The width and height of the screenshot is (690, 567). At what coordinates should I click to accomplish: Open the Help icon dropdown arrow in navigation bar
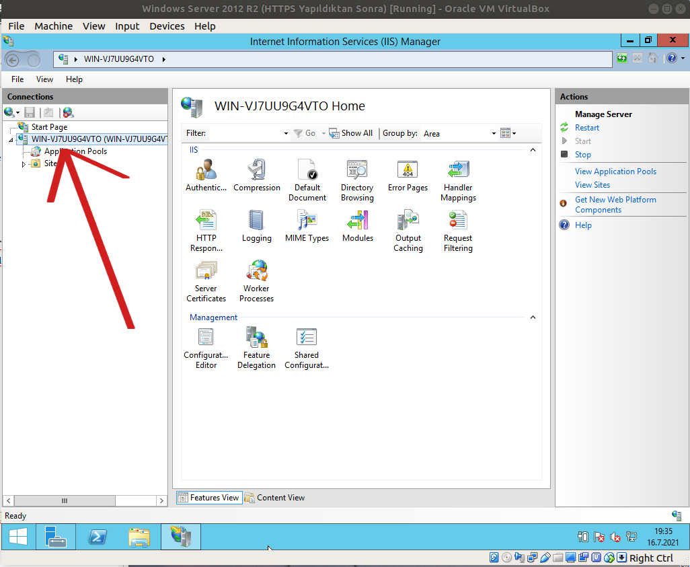pos(683,59)
